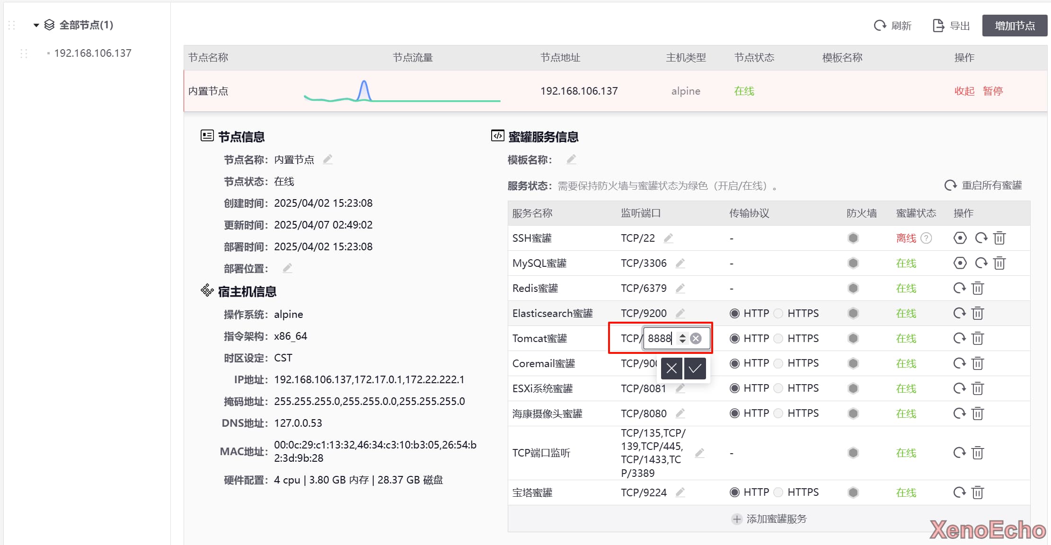Collapse the 全部节点(1) tree
1051x545 pixels.
click(36, 25)
